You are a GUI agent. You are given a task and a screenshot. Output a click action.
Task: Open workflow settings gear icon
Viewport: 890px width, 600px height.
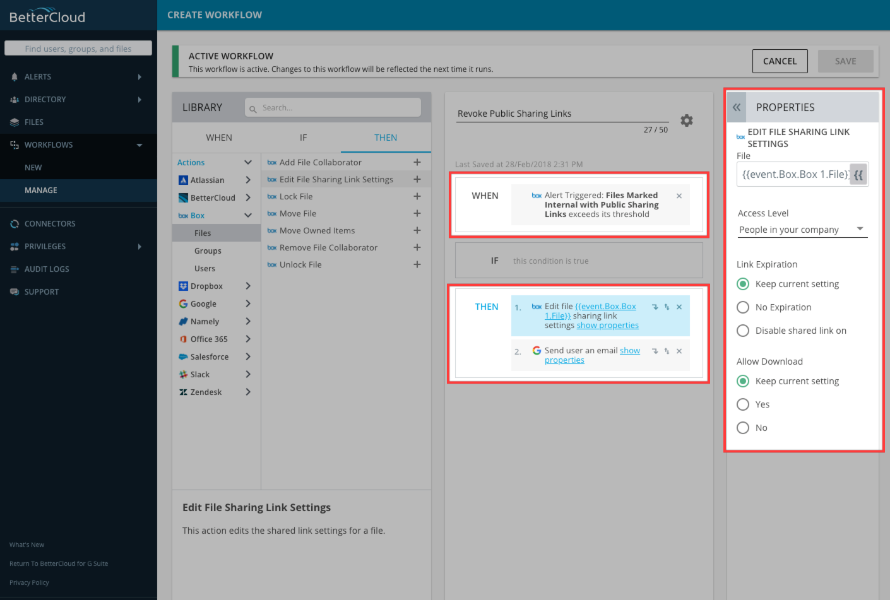pos(687,121)
